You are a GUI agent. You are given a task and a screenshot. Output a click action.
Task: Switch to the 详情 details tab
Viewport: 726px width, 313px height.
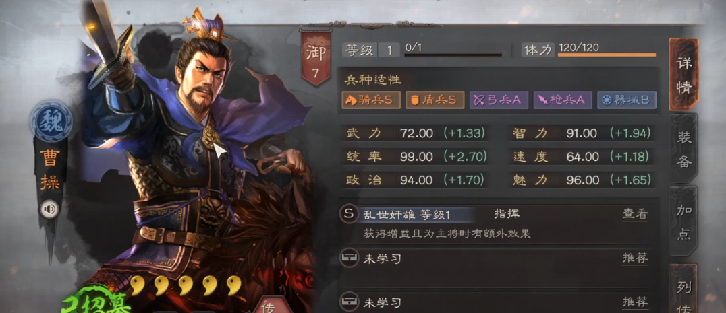[684, 75]
